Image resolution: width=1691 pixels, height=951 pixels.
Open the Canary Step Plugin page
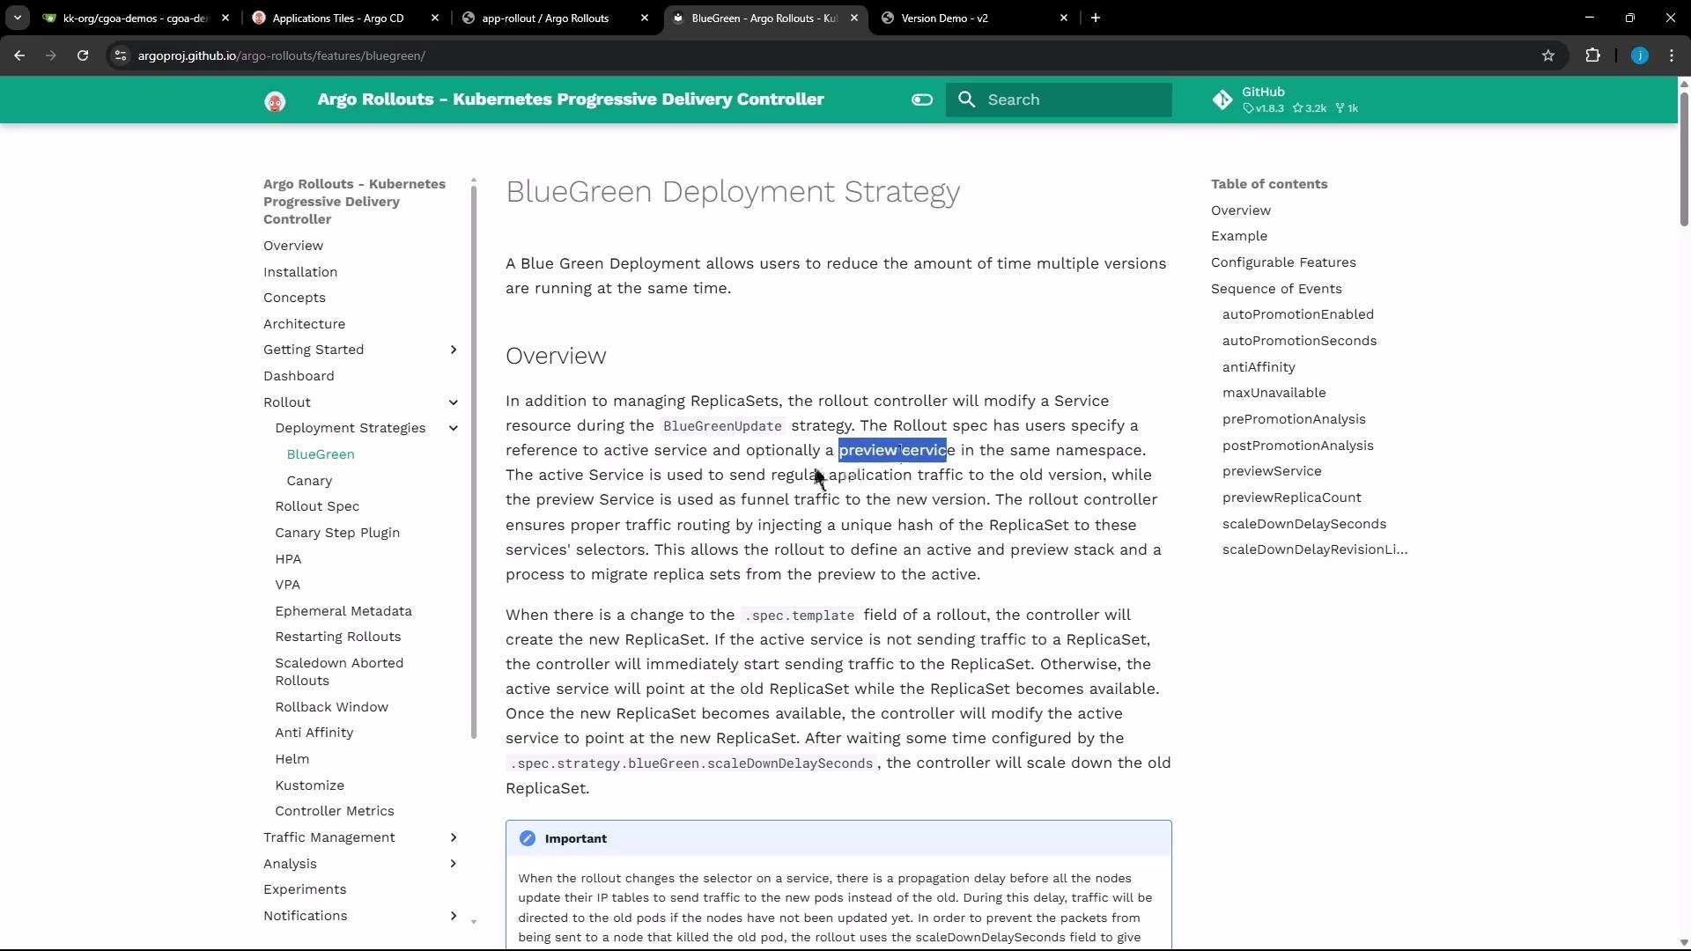(337, 533)
